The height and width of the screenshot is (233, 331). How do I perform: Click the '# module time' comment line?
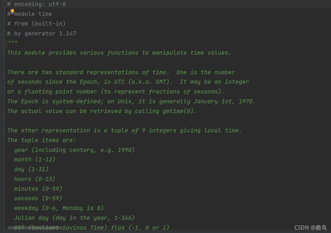click(31, 14)
